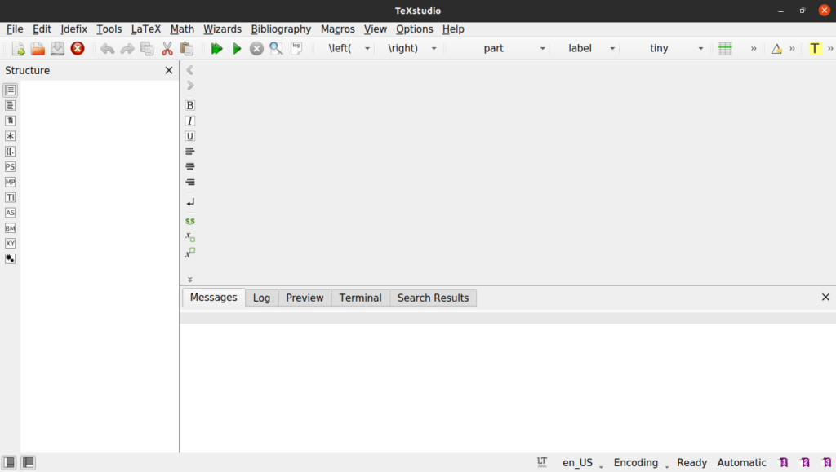Open the PS (PSTricks) panel
This screenshot has width=836, height=472.
pos(10,166)
